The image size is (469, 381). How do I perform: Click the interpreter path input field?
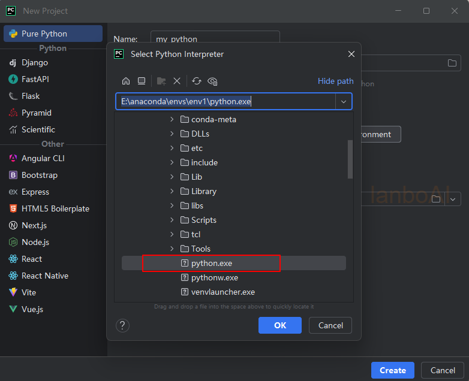tap(226, 102)
